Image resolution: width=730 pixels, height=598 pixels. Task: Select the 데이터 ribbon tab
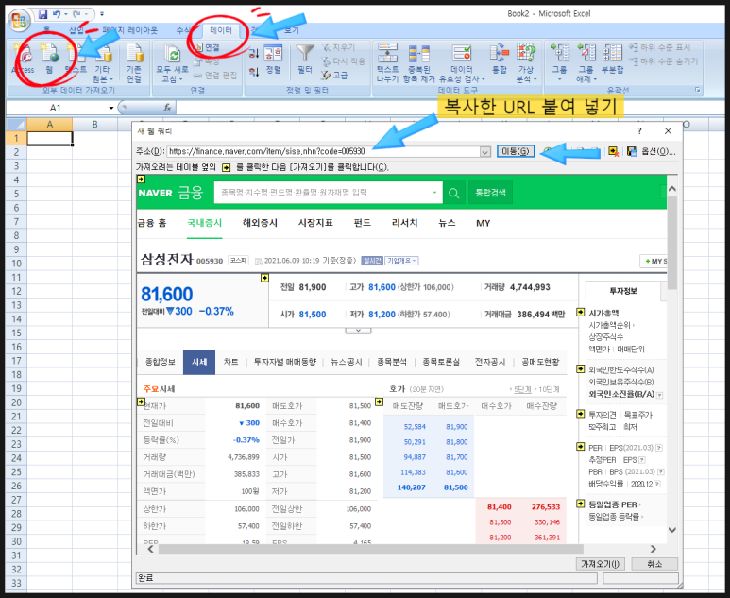(221, 31)
